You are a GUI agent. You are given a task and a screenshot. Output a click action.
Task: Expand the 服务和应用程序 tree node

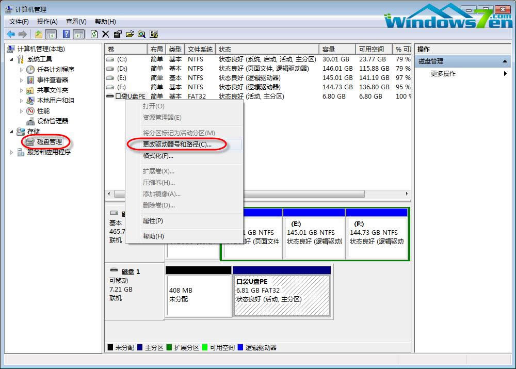pos(12,152)
